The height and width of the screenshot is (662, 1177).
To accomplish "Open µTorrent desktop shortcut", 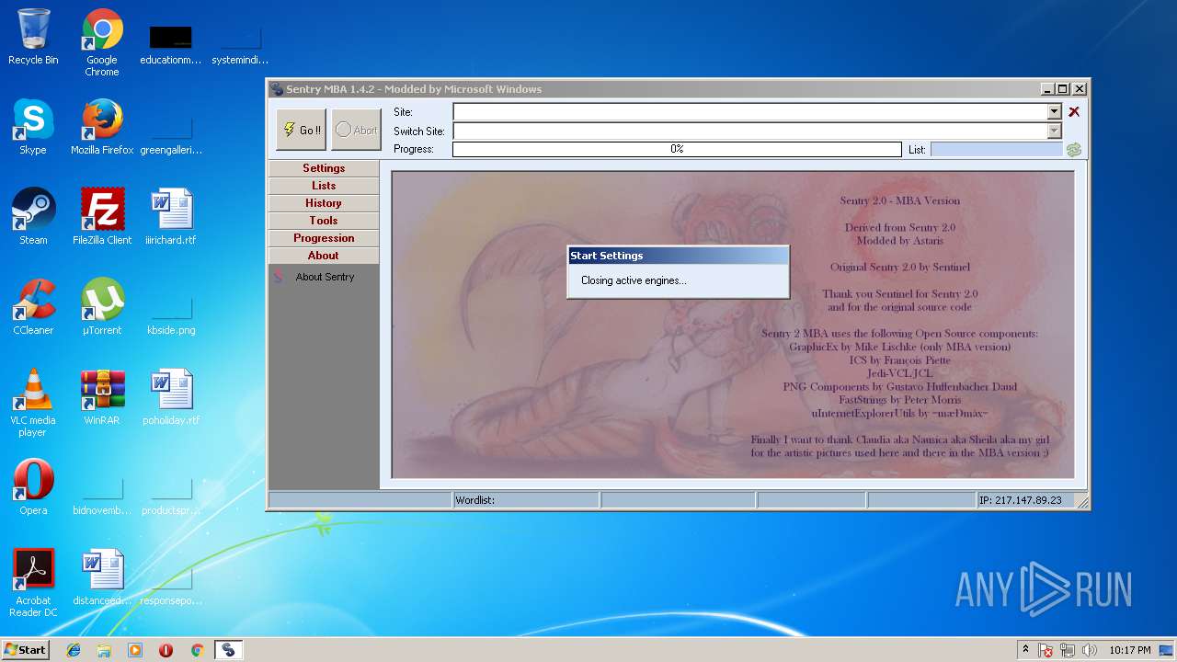I will [x=102, y=307].
